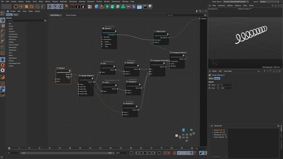
Task: Go to end of animation
Action: pos(159,153)
